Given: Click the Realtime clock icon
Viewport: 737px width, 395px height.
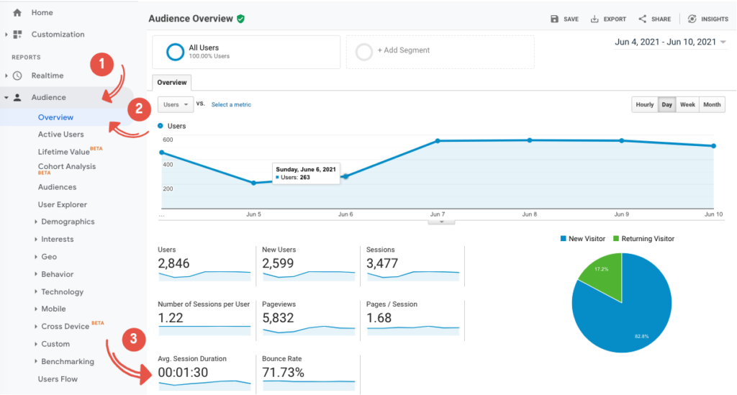Looking at the screenshot, I should tap(17, 76).
